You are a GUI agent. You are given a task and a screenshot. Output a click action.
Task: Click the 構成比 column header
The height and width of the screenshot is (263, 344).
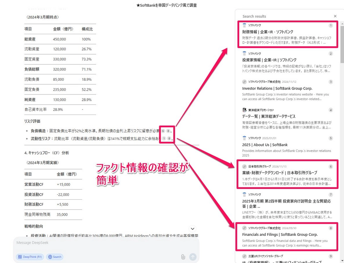pyautogui.click(x=87, y=29)
